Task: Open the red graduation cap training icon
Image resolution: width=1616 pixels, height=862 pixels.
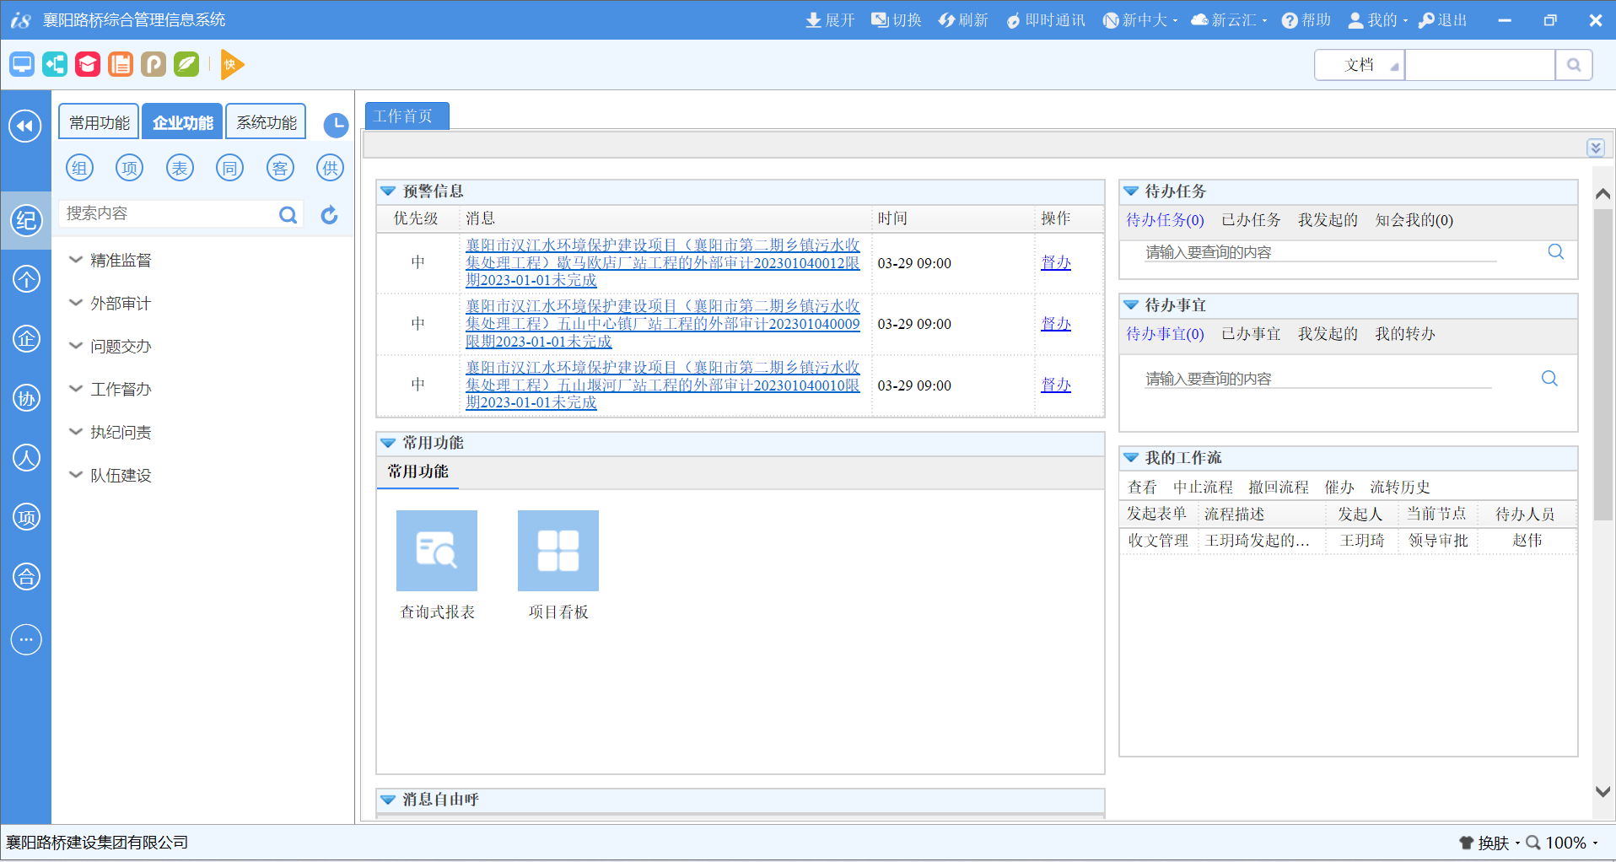Action: [87, 64]
